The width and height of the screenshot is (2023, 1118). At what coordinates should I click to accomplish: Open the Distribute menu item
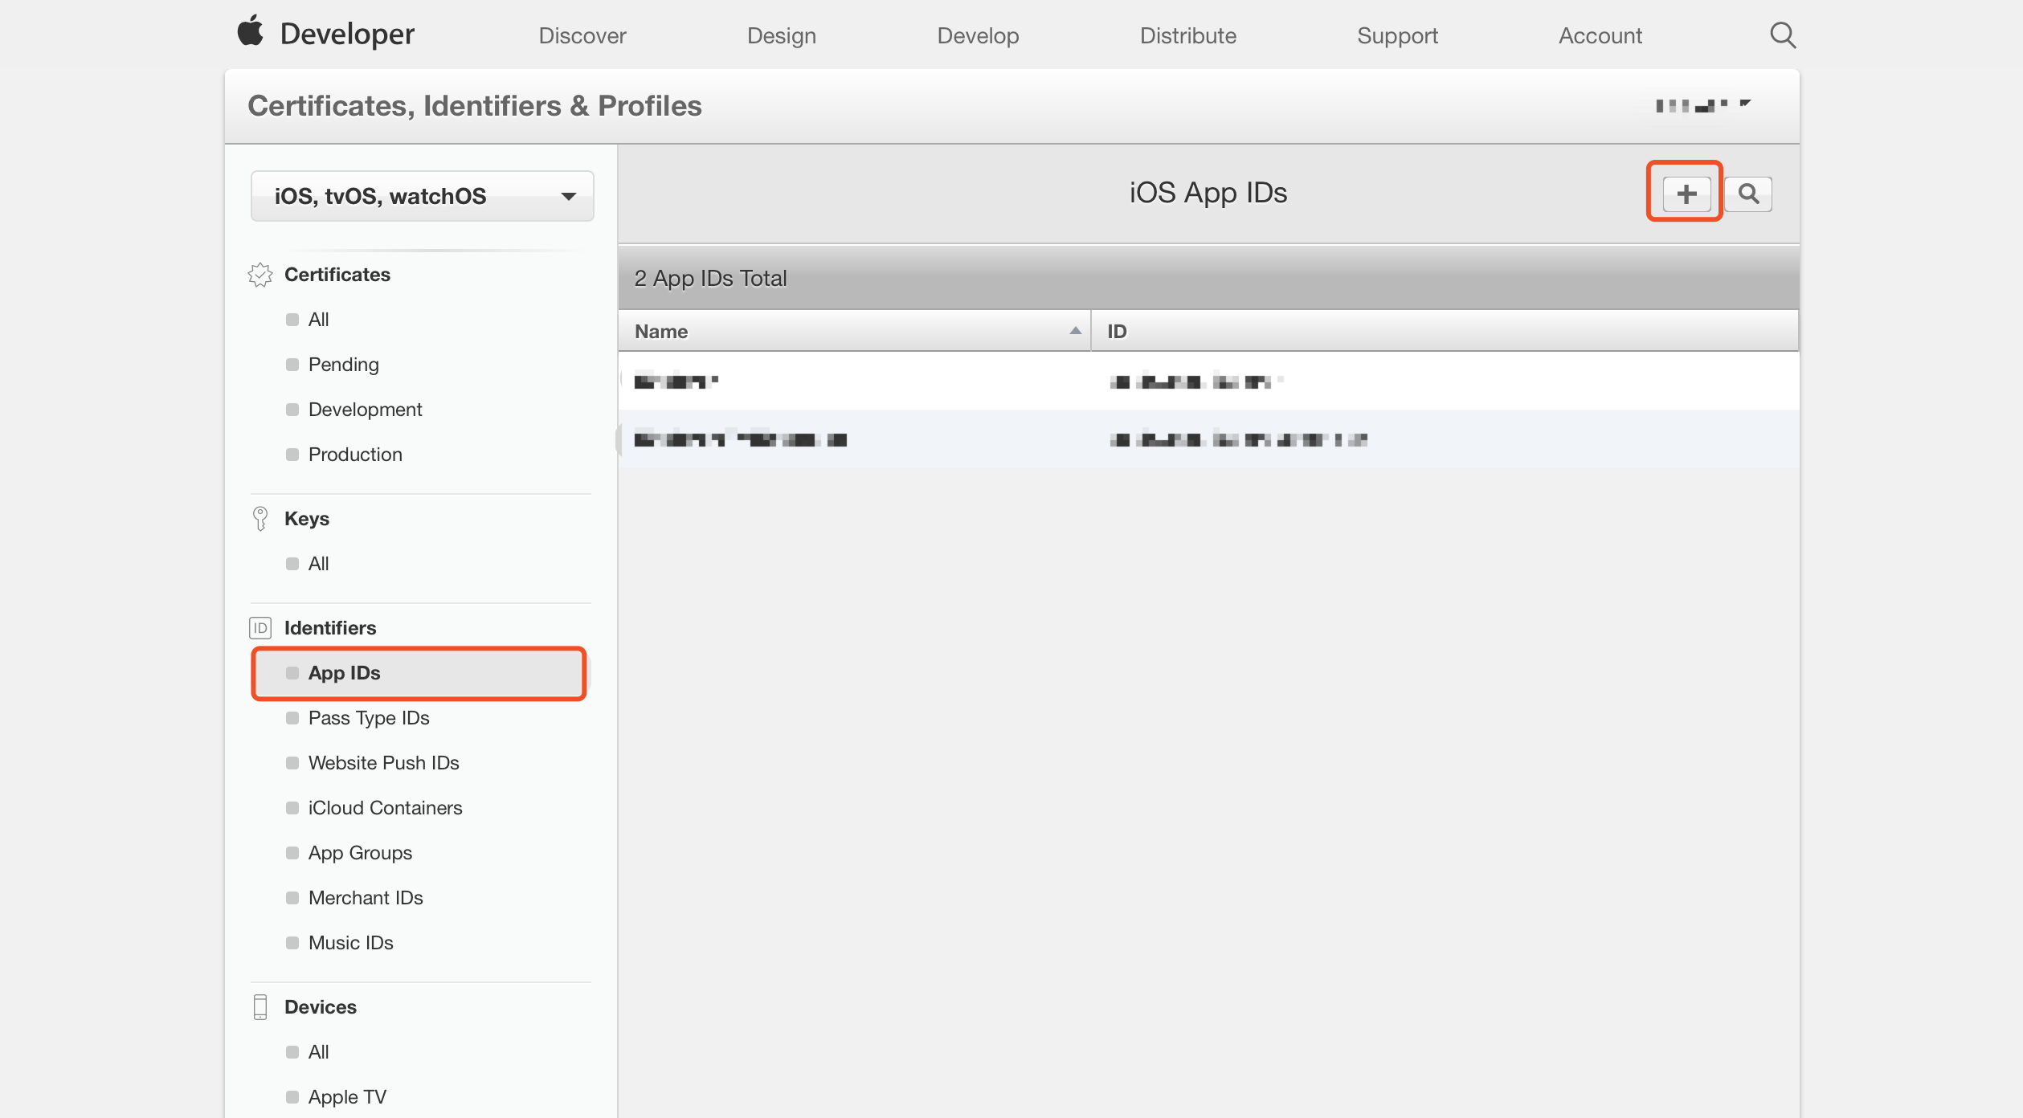1187,36
